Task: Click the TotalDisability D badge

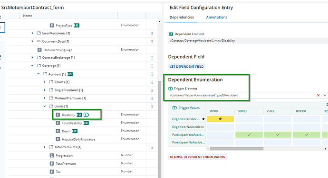Action: [x=86, y=123]
